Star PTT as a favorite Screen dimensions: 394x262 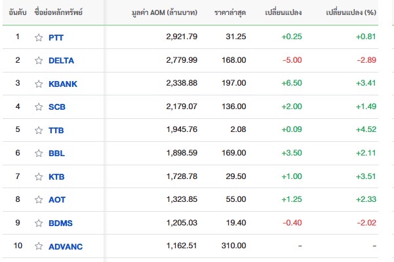click(x=39, y=37)
